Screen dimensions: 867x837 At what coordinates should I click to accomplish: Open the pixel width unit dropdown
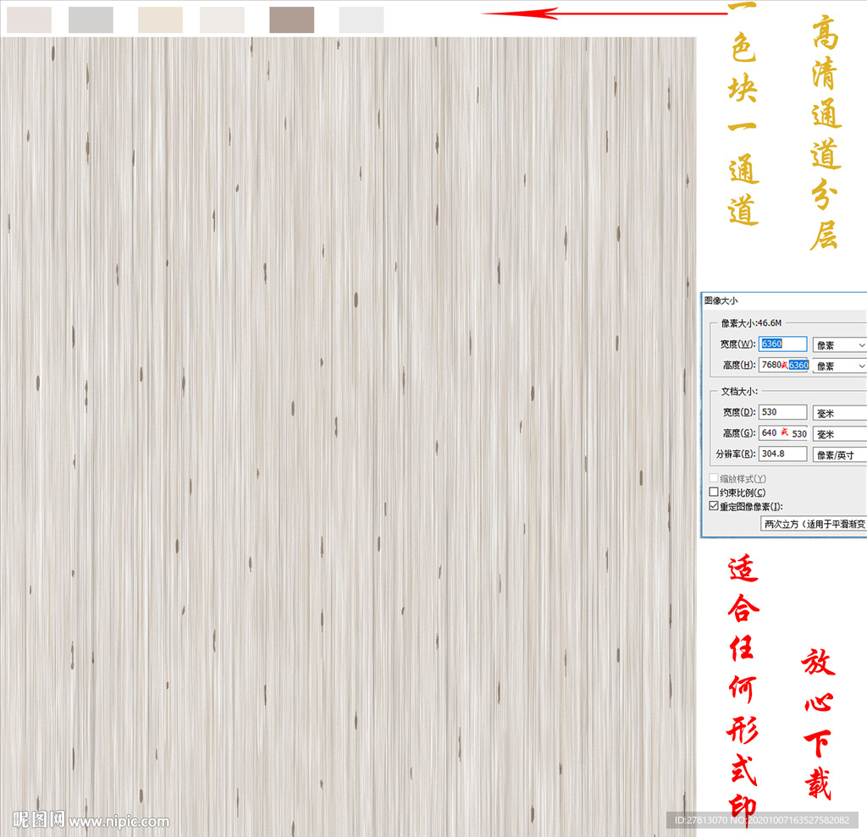[x=839, y=345]
